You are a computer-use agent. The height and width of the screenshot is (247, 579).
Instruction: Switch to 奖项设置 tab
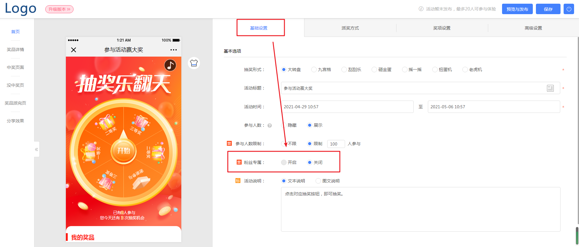[x=442, y=28]
